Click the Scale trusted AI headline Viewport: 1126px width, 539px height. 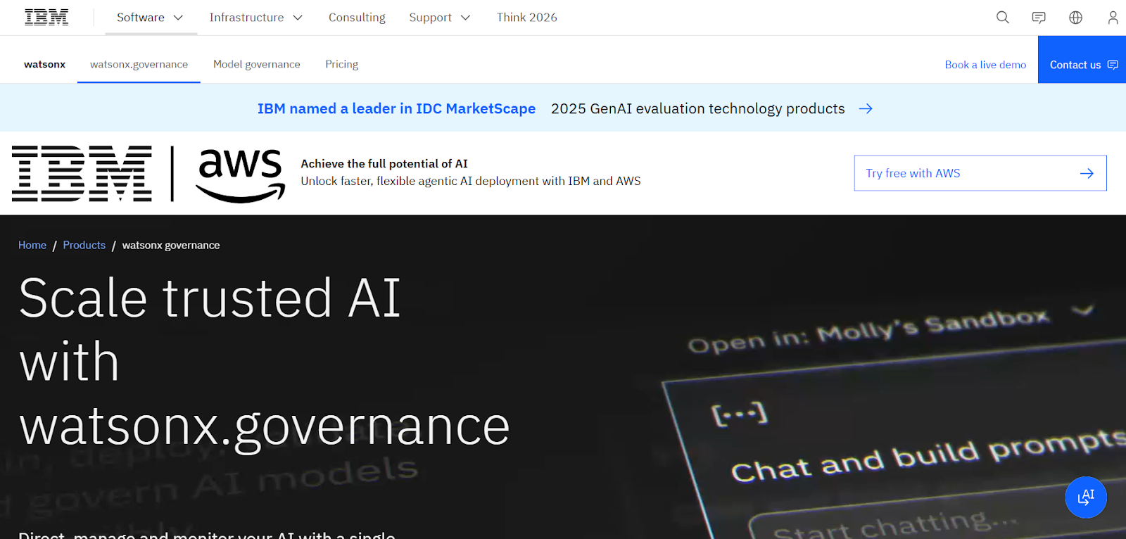(x=264, y=362)
